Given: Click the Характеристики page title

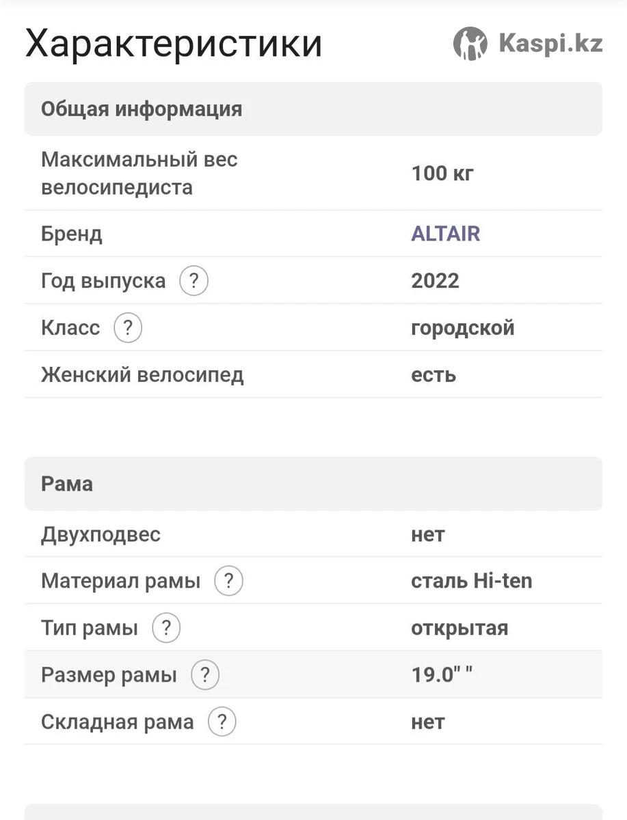Looking at the screenshot, I should [x=174, y=43].
